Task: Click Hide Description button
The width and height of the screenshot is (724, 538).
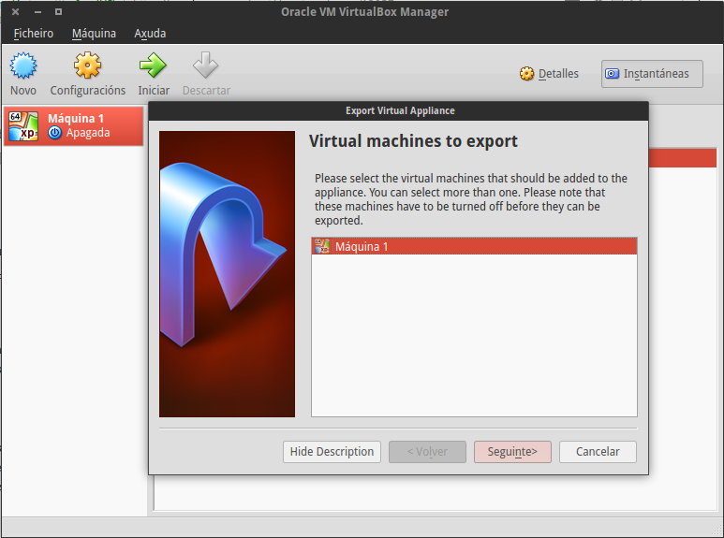Action: click(332, 452)
